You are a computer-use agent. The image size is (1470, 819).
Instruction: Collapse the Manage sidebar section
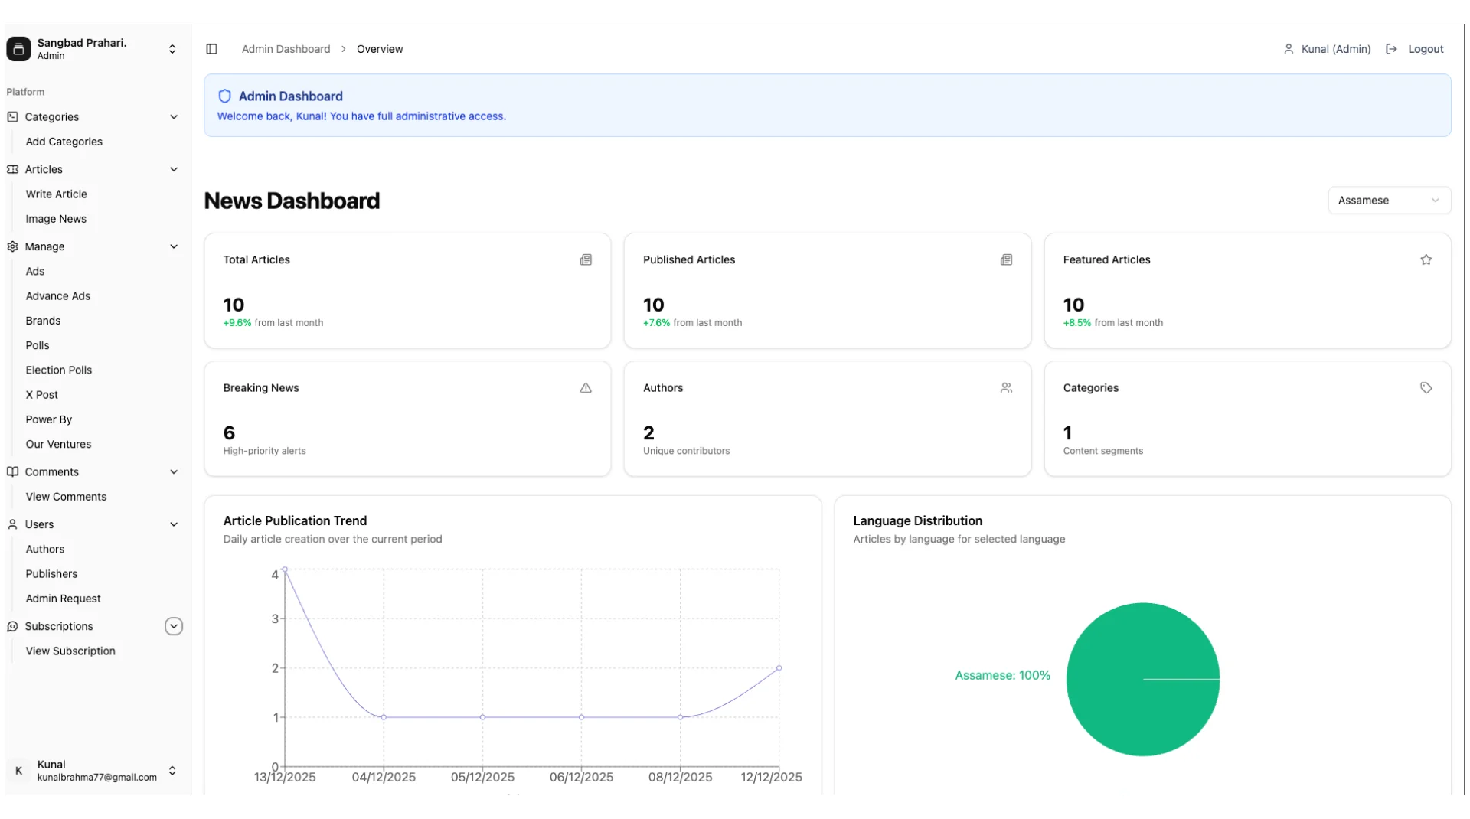point(174,246)
